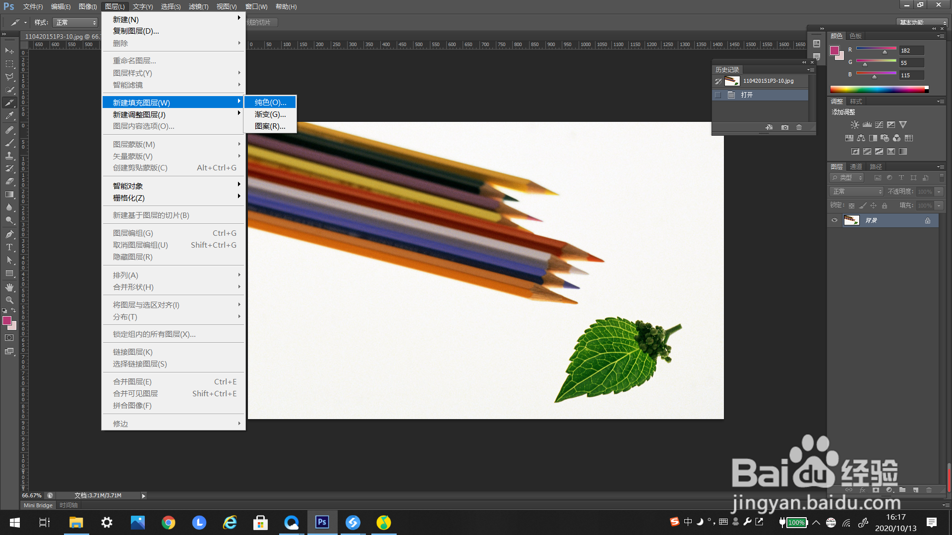Open the 样式 style dropdown in options bar
The height and width of the screenshot is (535, 952).
[x=75, y=23]
